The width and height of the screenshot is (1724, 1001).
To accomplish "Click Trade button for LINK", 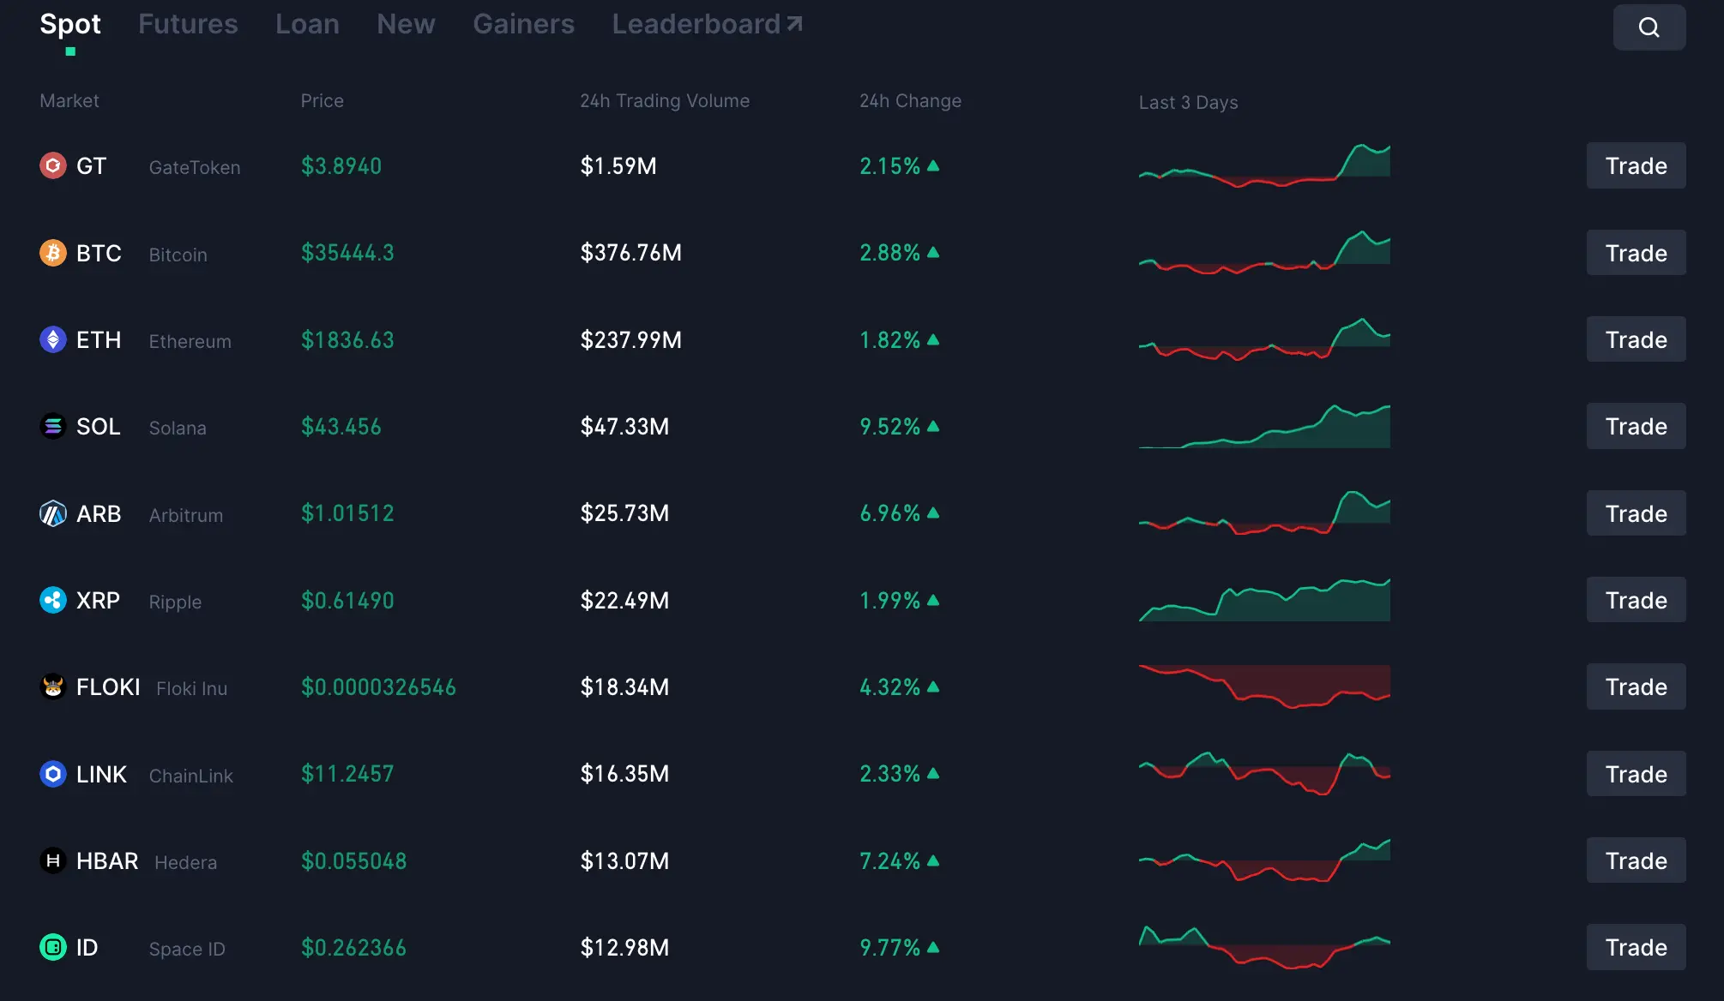I will click(x=1636, y=774).
